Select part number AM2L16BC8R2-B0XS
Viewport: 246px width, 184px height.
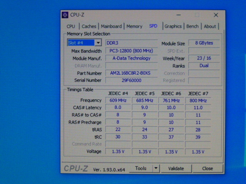pyautogui.click(x=131, y=73)
